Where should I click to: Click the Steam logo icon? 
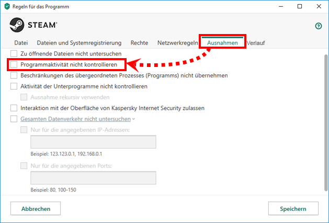[17, 25]
